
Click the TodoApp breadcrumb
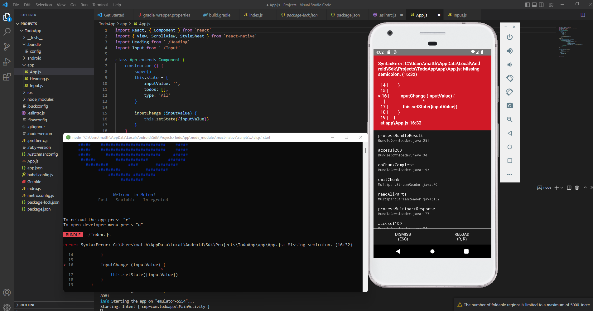(x=107, y=24)
